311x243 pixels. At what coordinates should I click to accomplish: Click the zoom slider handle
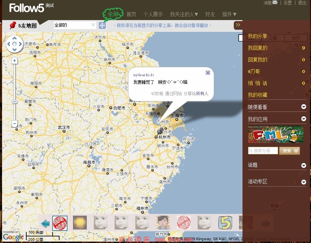tap(15, 102)
